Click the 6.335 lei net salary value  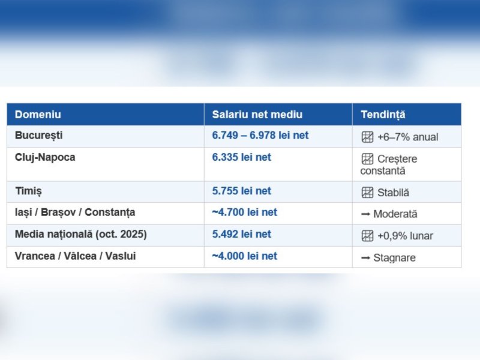click(x=241, y=157)
